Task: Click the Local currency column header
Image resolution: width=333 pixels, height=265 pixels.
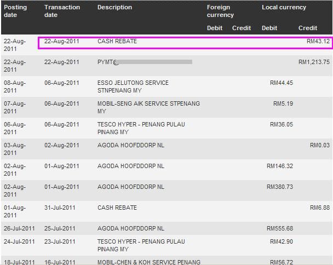Action: pyautogui.click(x=284, y=8)
